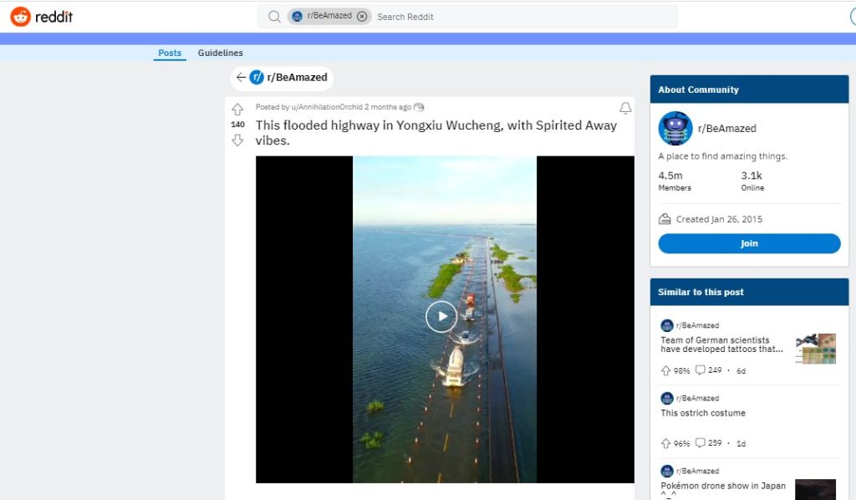Viewport: 856px width, 500px height.
Task: Click the Reddit logo home link
Action: [x=42, y=17]
